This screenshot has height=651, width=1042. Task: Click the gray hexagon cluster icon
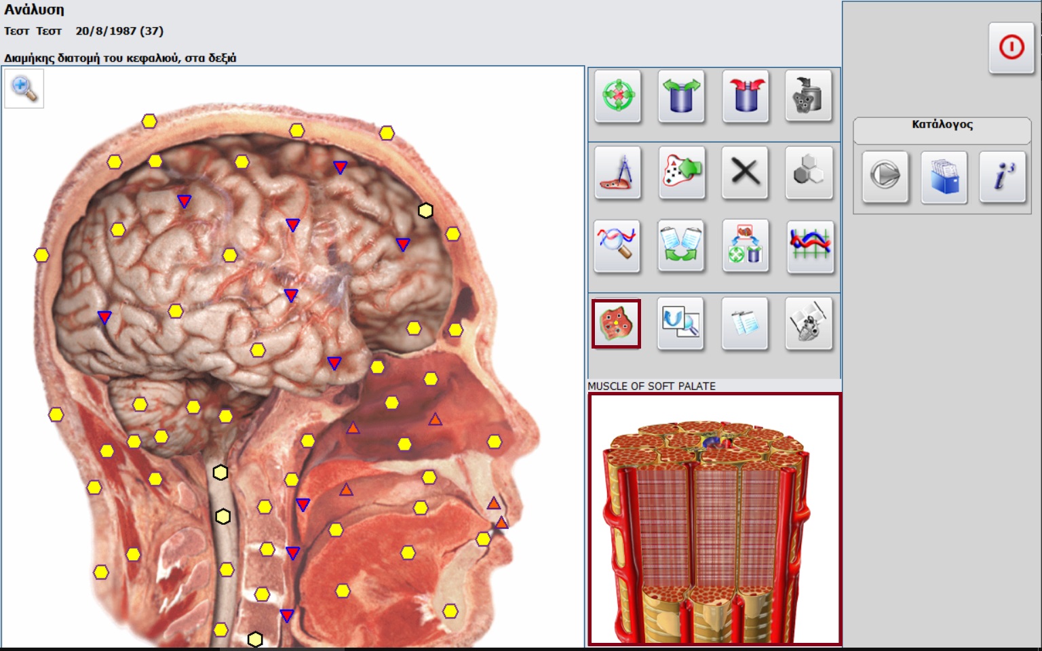click(808, 172)
